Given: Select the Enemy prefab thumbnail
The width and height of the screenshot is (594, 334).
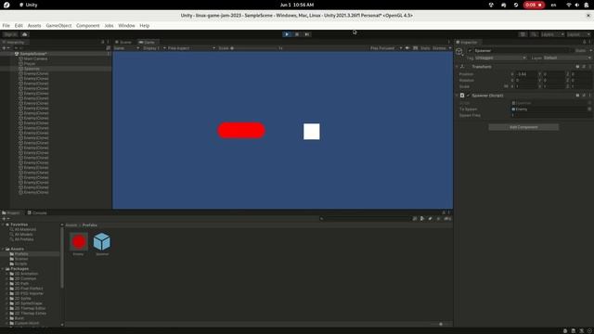Looking at the screenshot, I should pos(79,241).
